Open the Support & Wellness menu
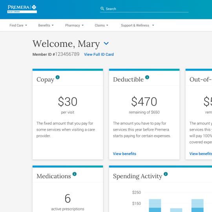Screen dimensions: 212x212 (x=137, y=25)
